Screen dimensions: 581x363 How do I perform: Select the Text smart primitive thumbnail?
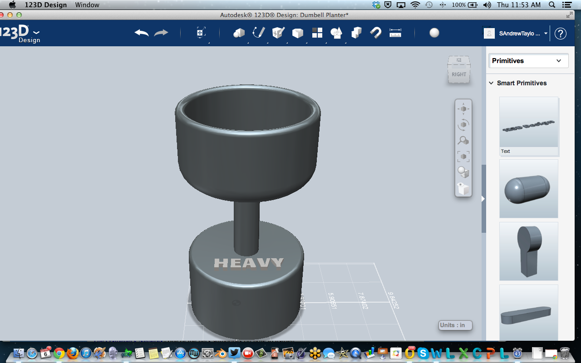coord(529,126)
